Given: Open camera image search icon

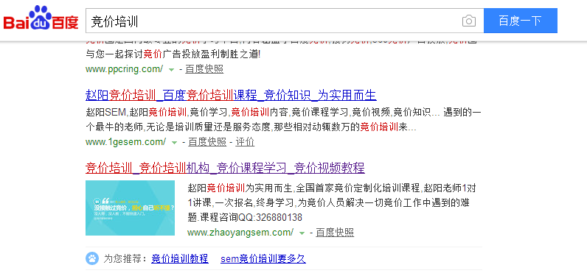Looking at the screenshot, I should point(469,21).
